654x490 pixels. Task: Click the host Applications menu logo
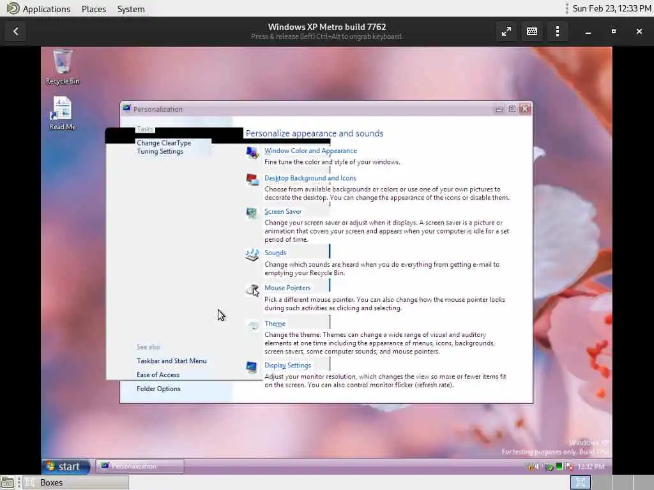point(13,8)
